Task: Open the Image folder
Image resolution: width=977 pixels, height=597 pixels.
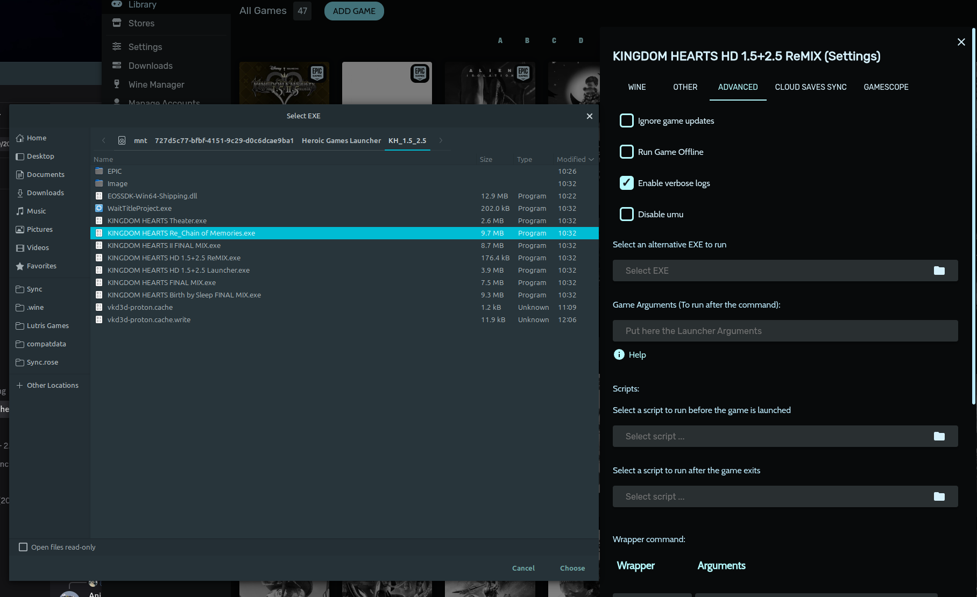Action: coord(344,184)
